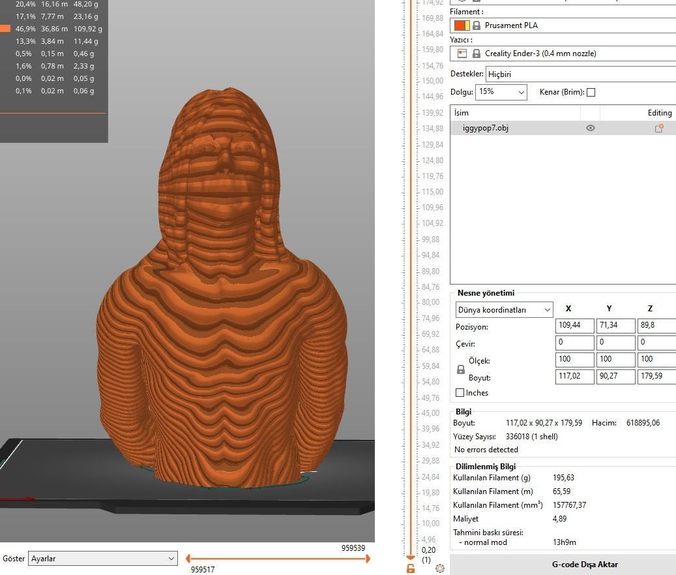Image resolution: width=676 pixels, height=575 pixels.
Task: Click the printer preset icon beside Creality Ender-3
Action: coord(462,54)
